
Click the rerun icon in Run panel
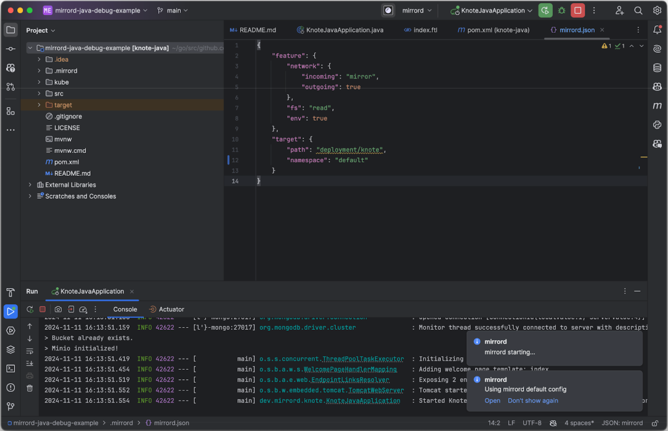[x=30, y=309]
